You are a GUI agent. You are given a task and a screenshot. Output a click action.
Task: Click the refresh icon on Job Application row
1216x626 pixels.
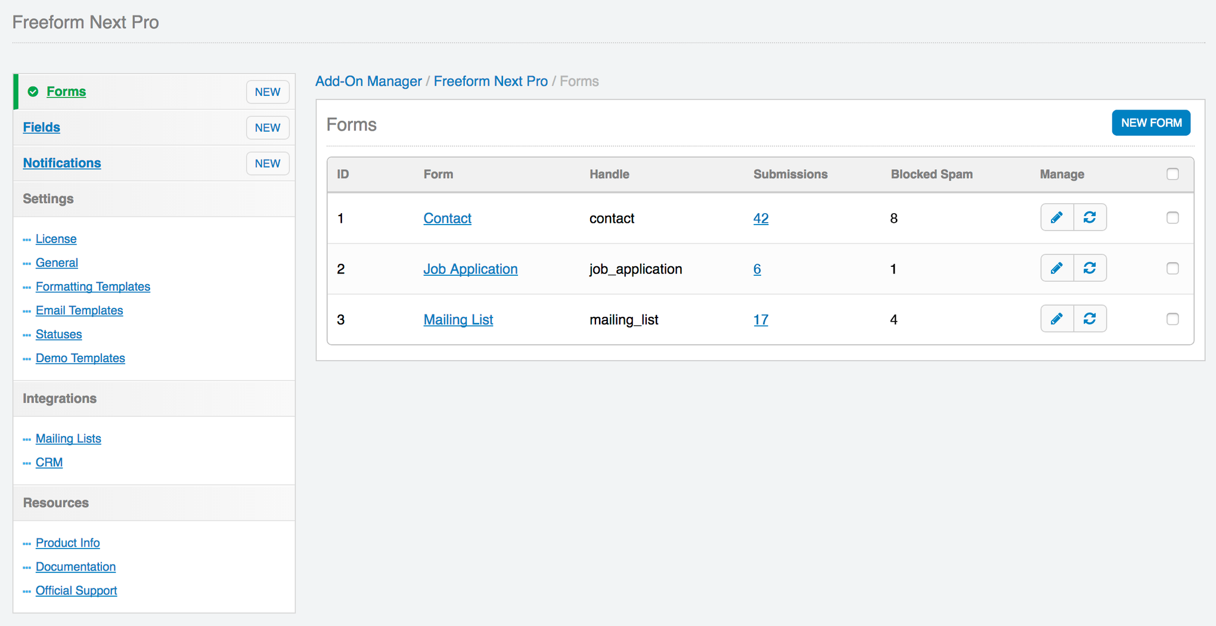coord(1090,268)
